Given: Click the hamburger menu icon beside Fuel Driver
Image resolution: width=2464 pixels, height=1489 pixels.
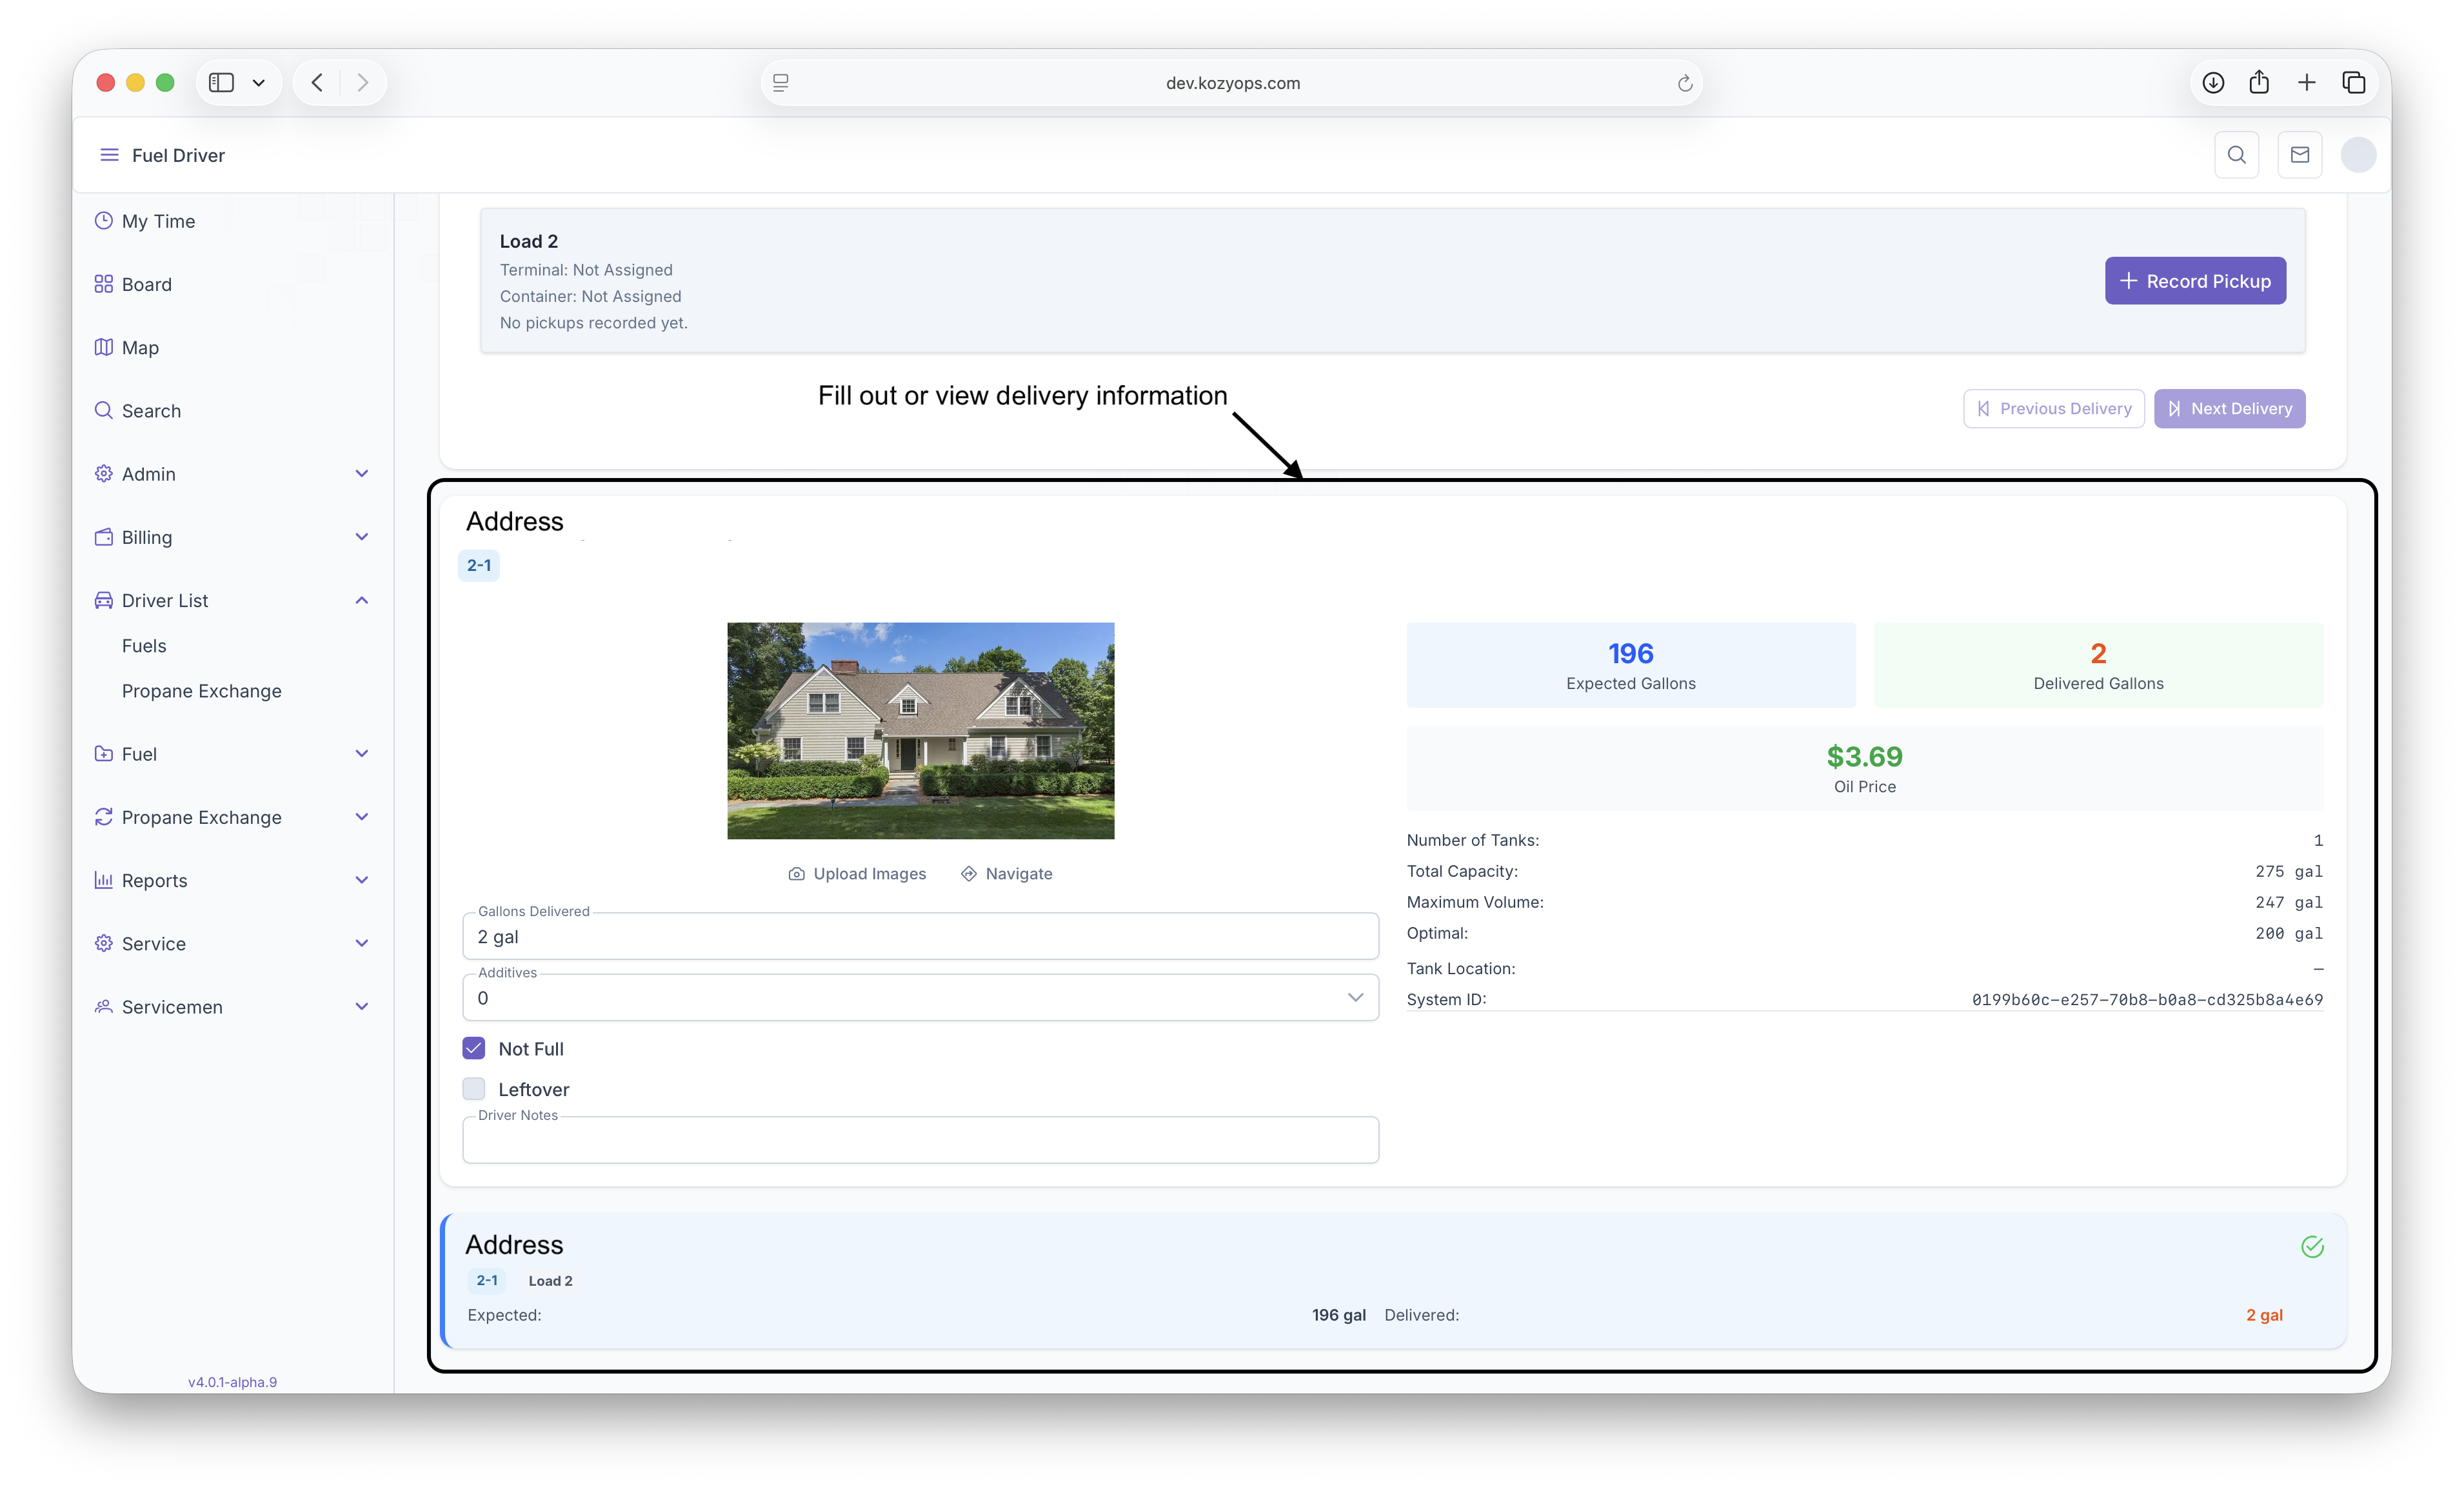Looking at the screenshot, I should [x=109, y=155].
